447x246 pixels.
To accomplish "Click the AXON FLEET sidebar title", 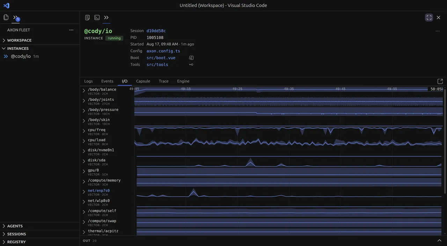I will (19, 30).
